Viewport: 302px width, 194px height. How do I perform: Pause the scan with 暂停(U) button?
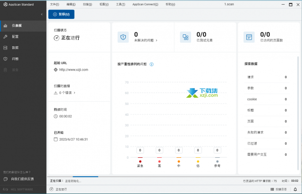pyautogui.click(x=61, y=14)
